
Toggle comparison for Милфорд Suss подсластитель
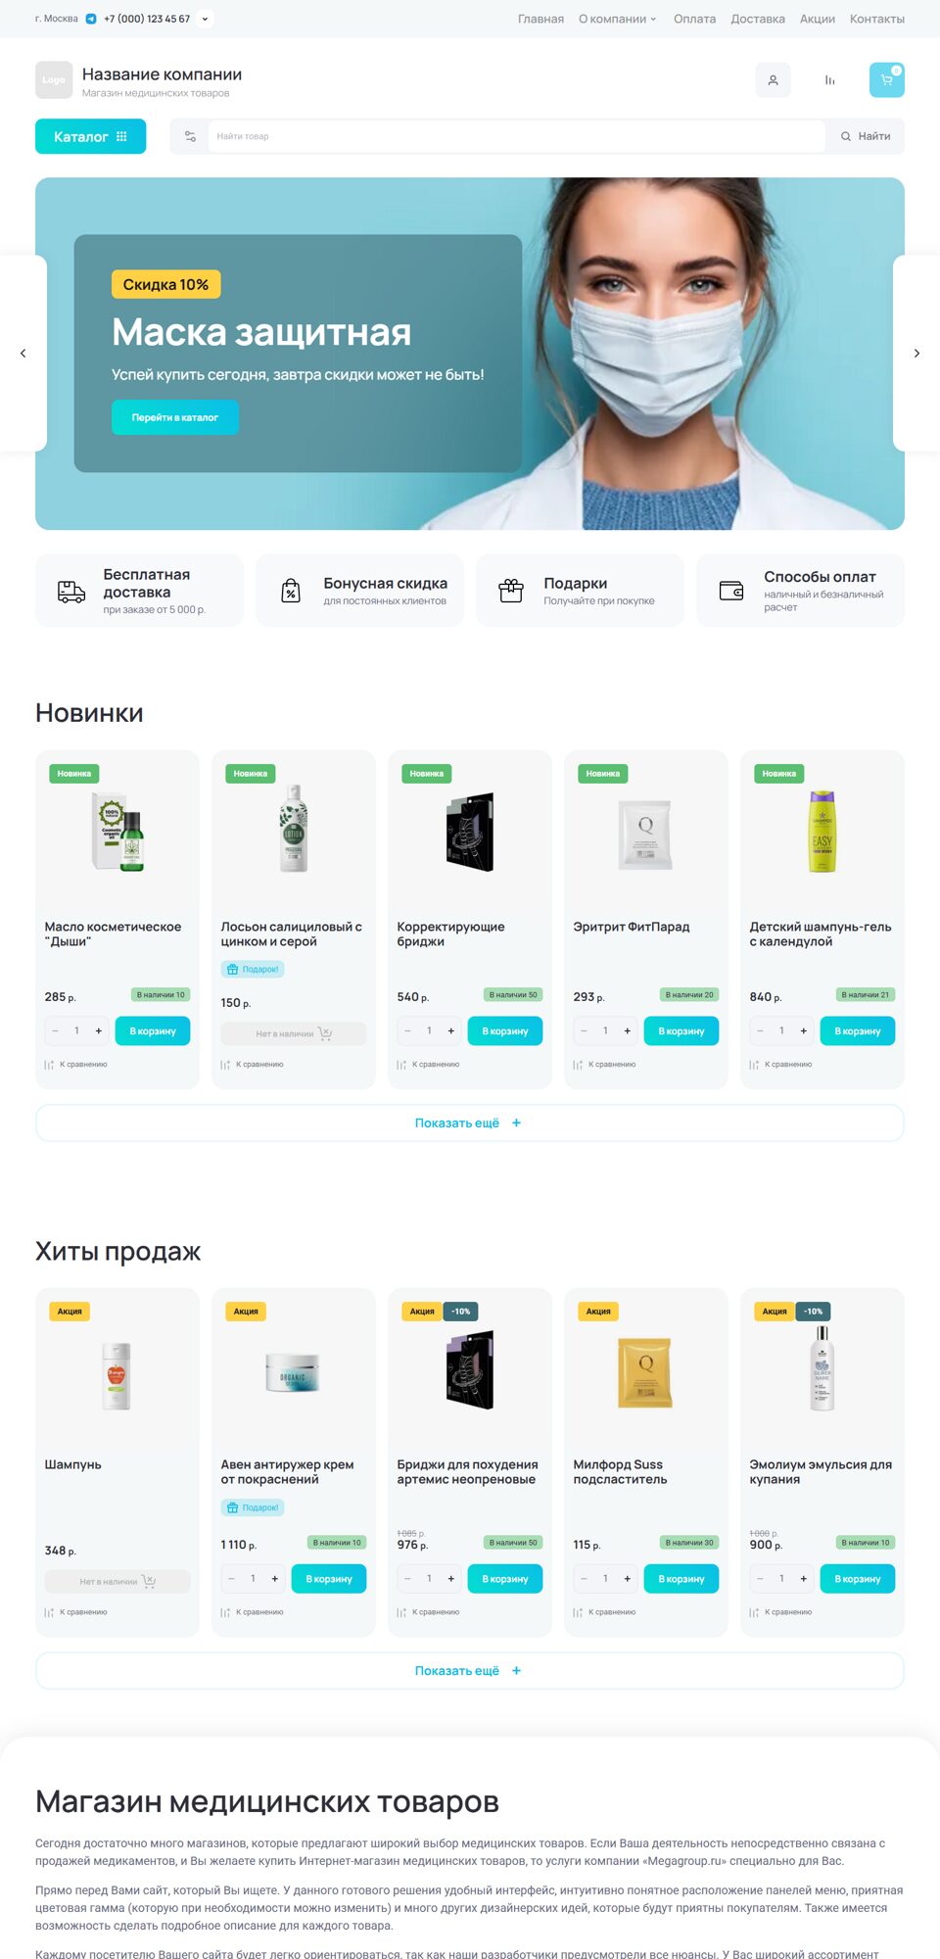(x=605, y=1611)
